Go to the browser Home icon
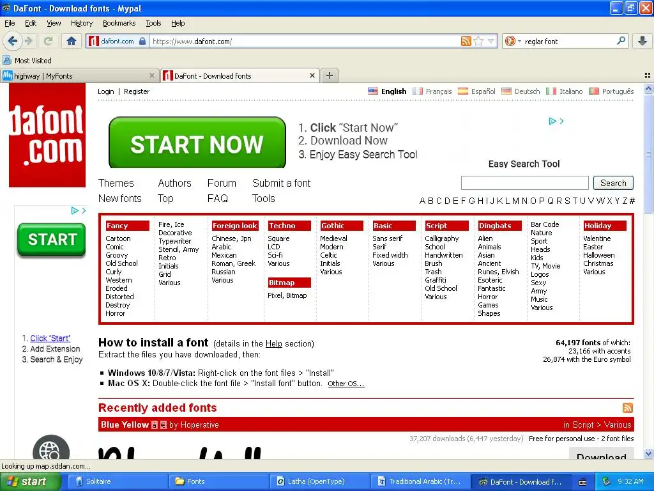Image resolution: width=654 pixels, height=491 pixels. pos(72,41)
